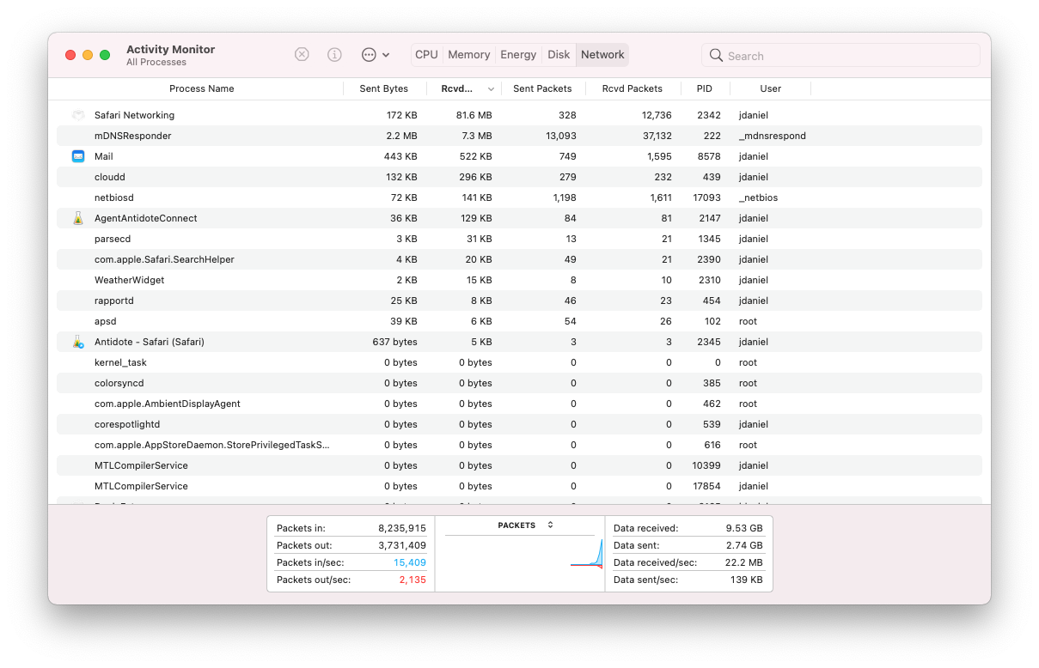The height and width of the screenshot is (668, 1039).
Task: Click Packets out/sec value 2,135
Action: 413,580
